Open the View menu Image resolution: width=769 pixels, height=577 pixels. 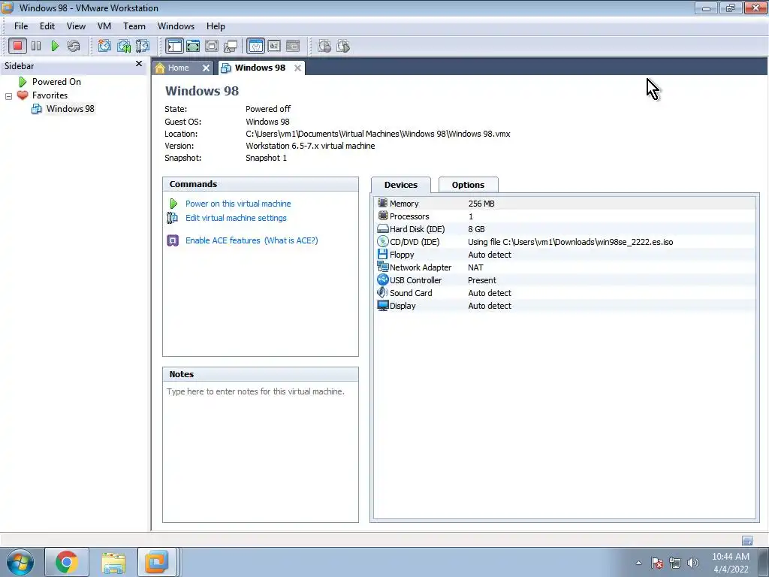(76, 26)
